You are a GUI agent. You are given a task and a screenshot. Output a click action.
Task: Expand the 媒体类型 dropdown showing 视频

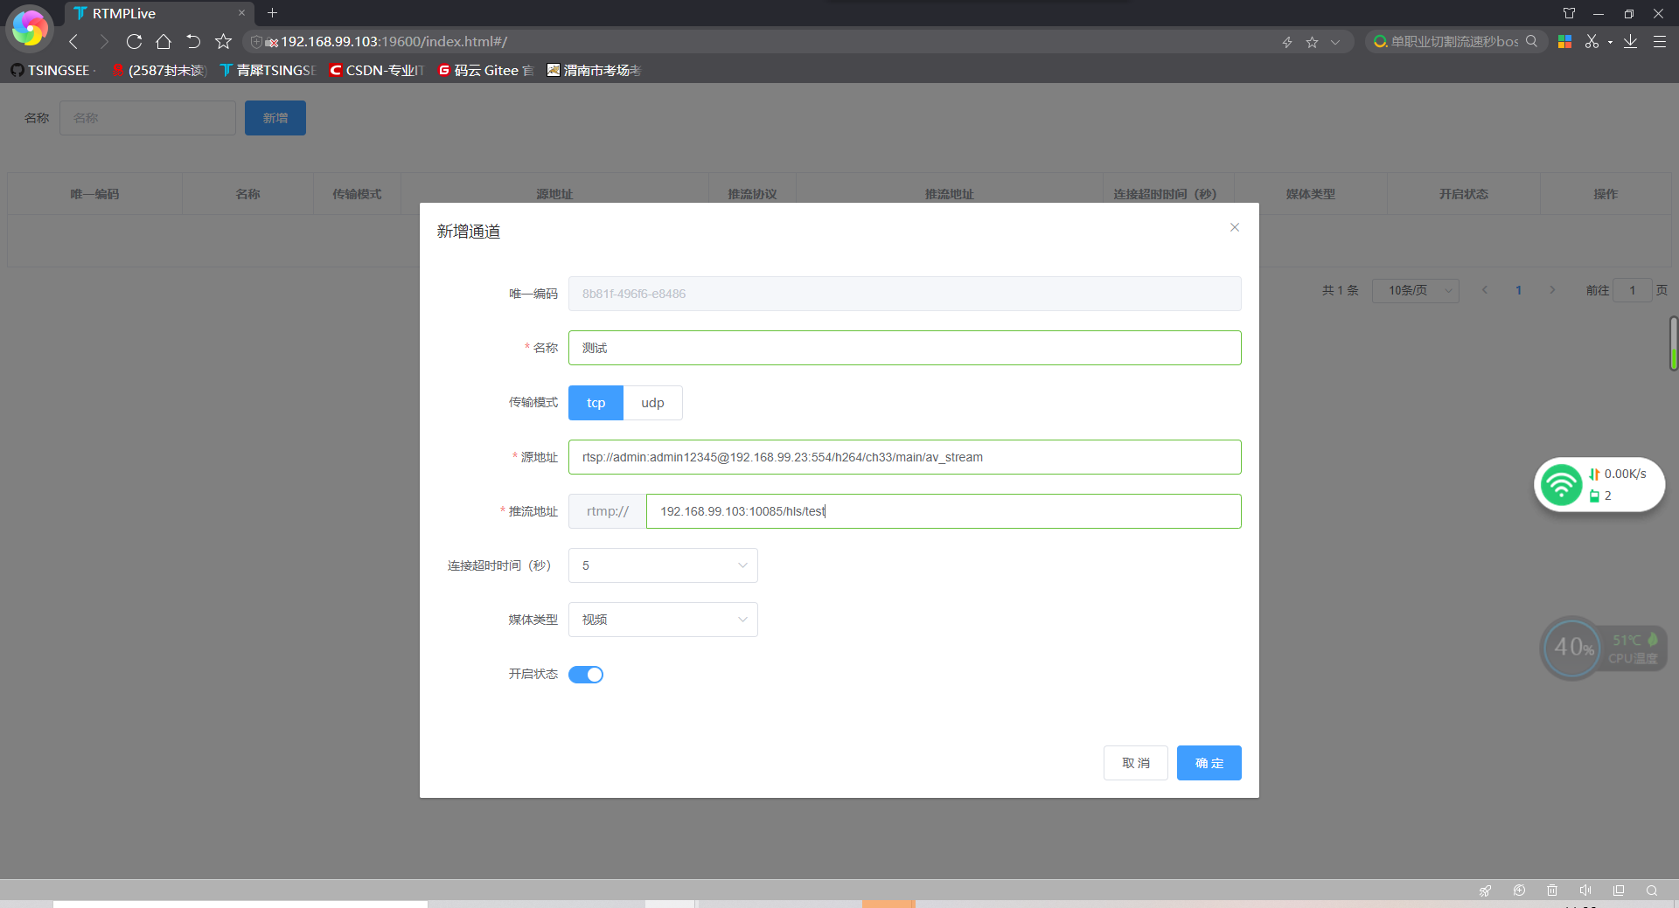(x=663, y=620)
